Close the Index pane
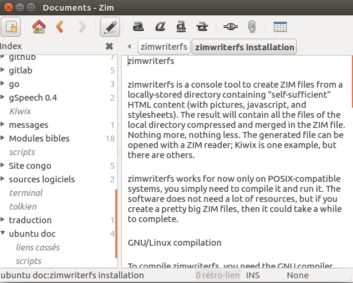The width and height of the screenshot is (353, 283). coord(109,46)
